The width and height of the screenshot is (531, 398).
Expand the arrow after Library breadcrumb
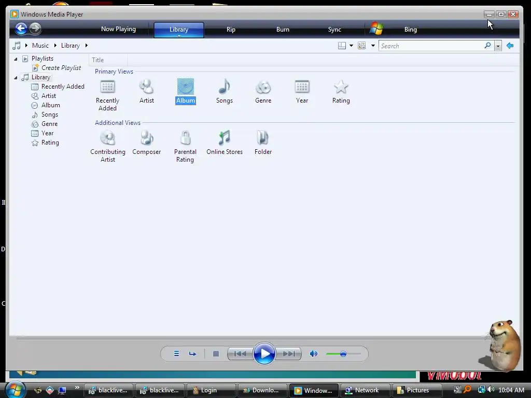[x=87, y=46]
